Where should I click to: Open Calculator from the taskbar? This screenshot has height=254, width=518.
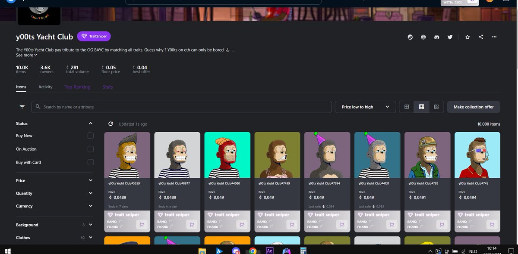303,251
